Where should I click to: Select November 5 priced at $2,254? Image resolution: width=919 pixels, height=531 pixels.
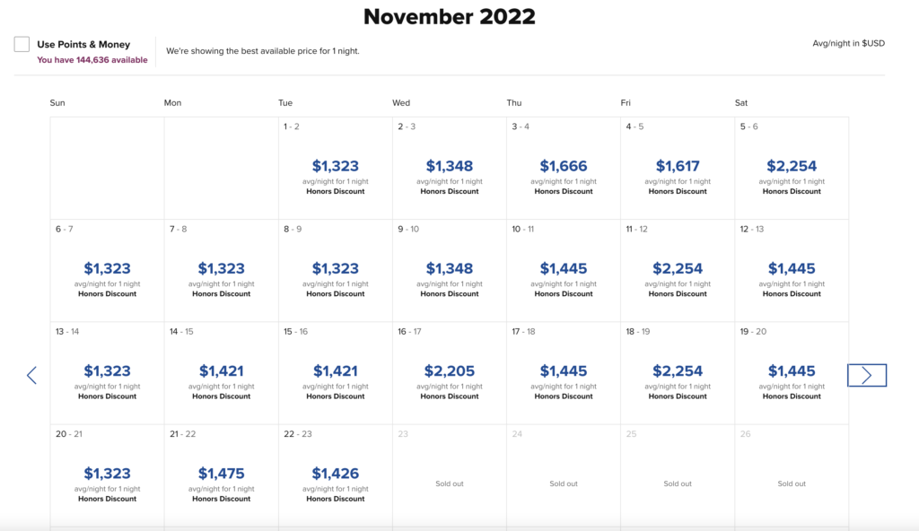[791, 166]
